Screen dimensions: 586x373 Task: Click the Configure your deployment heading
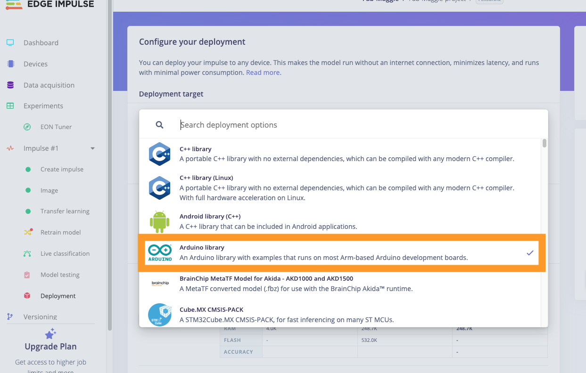tap(192, 42)
